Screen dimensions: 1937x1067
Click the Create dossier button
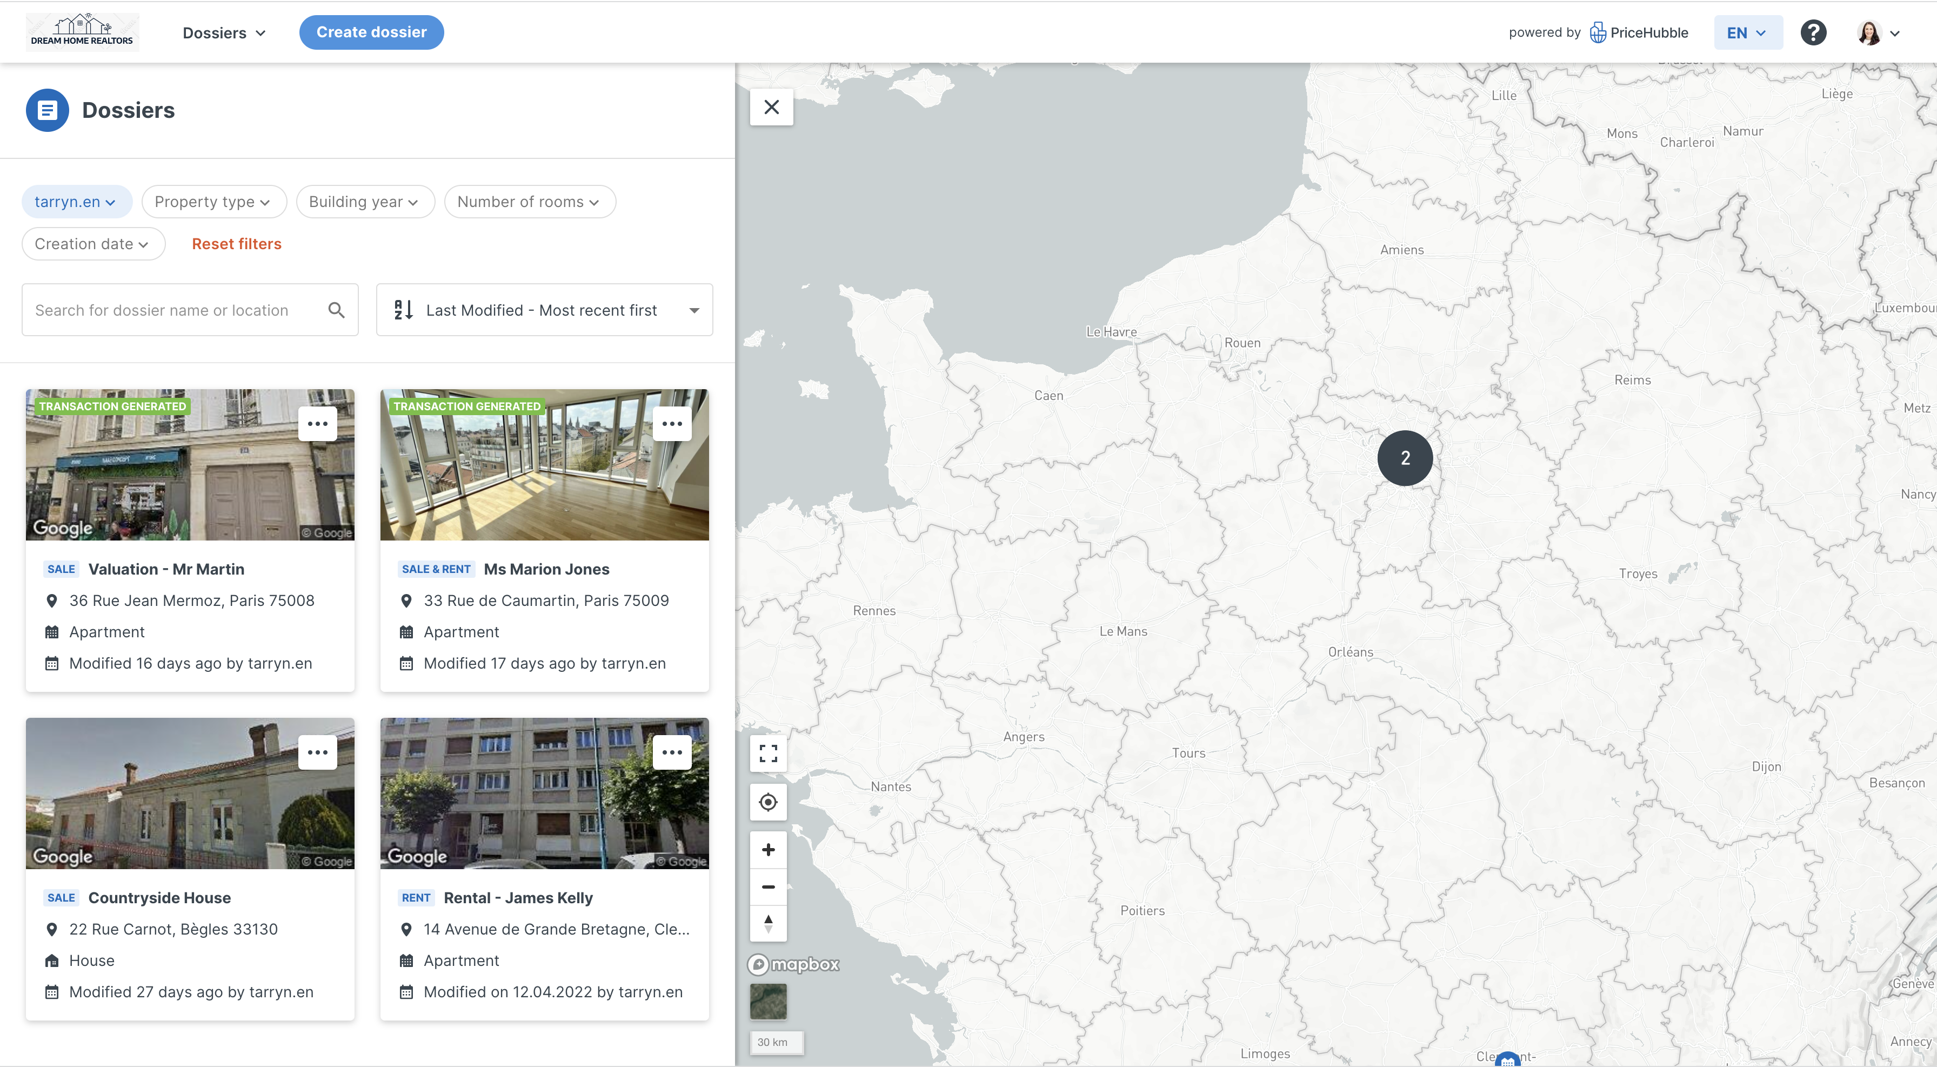[371, 32]
